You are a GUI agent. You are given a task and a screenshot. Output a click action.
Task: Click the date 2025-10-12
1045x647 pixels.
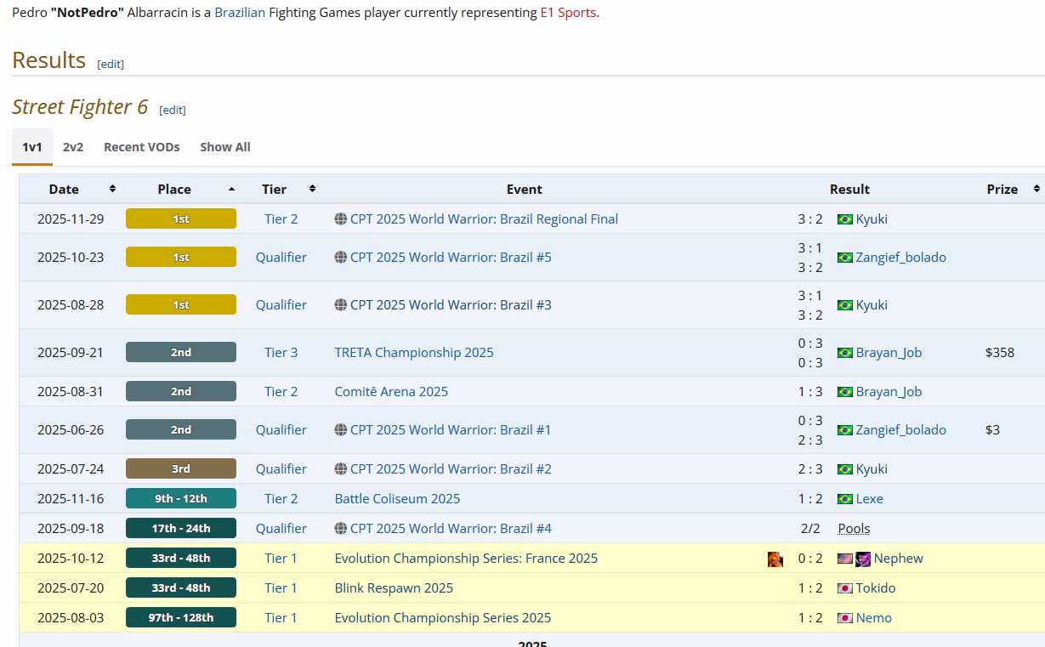pos(71,558)
